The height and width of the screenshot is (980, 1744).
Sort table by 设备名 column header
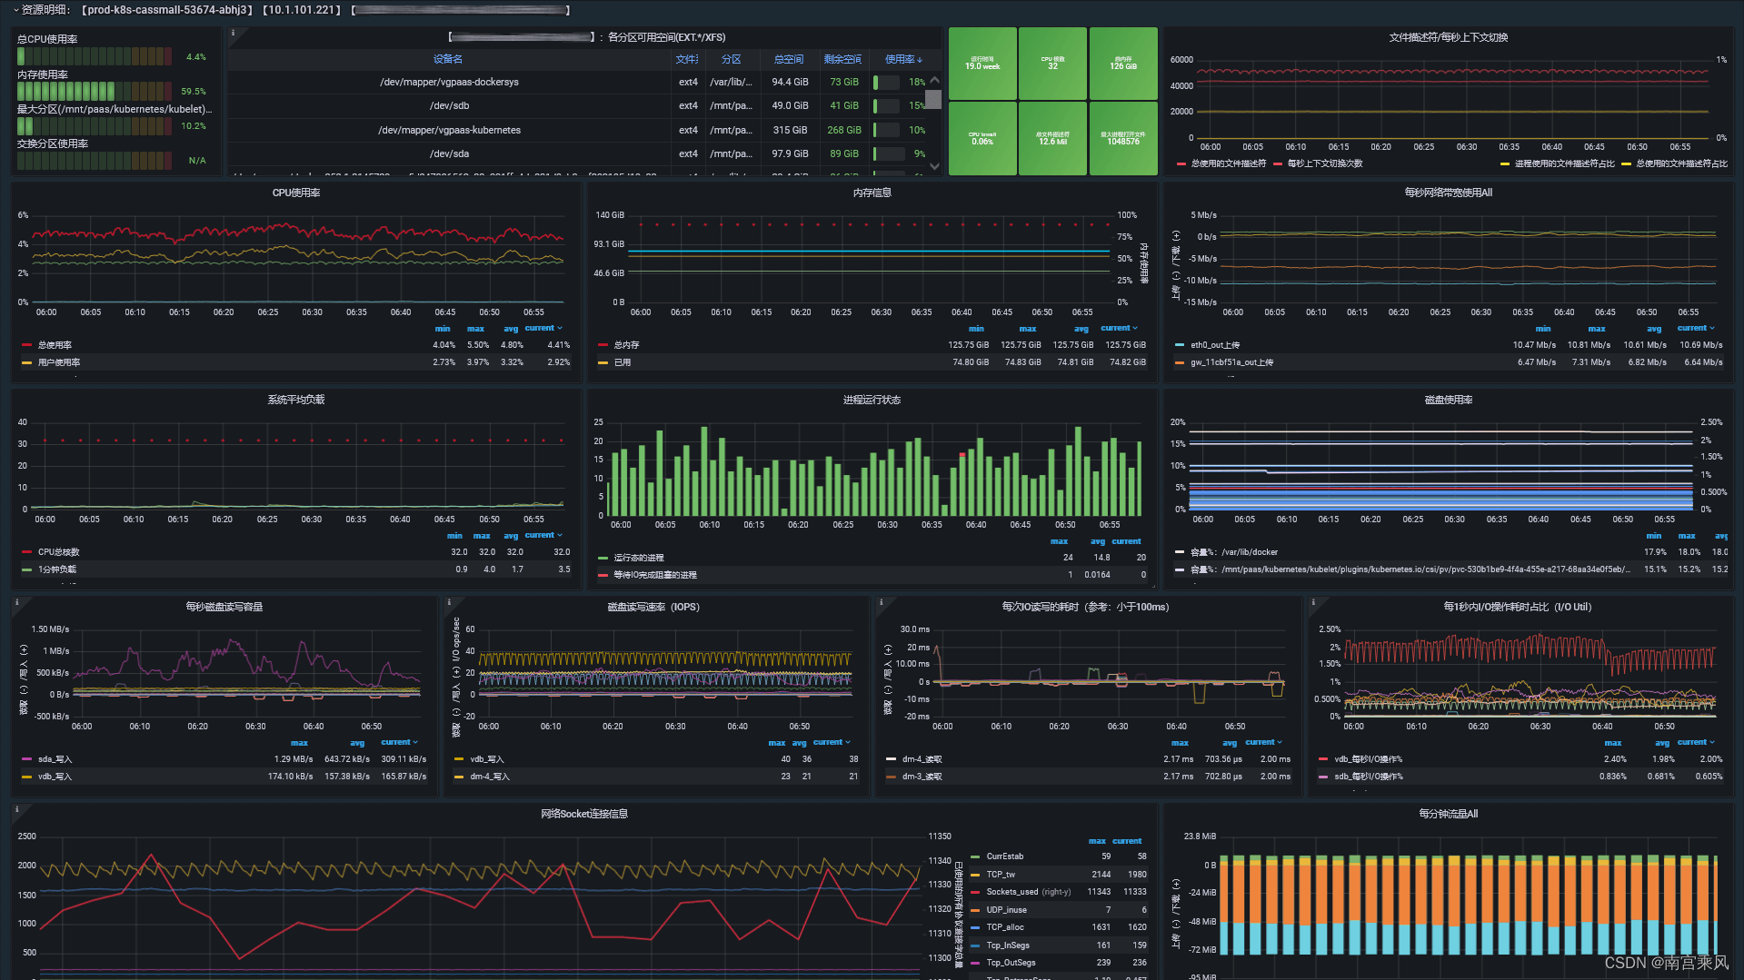448,59
